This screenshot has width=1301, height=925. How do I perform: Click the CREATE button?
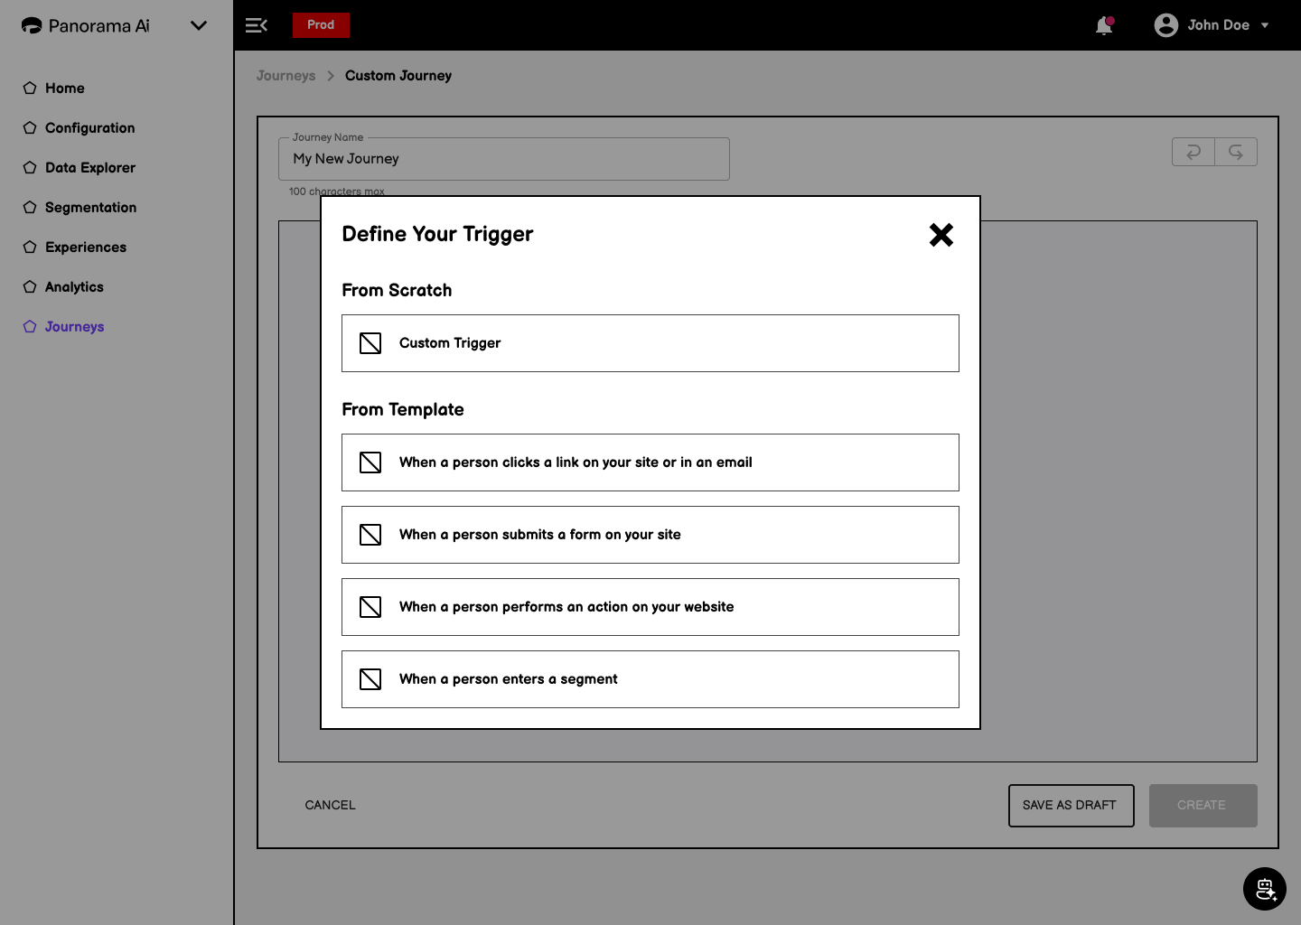pyautogui.click(x=1203, y=806)
